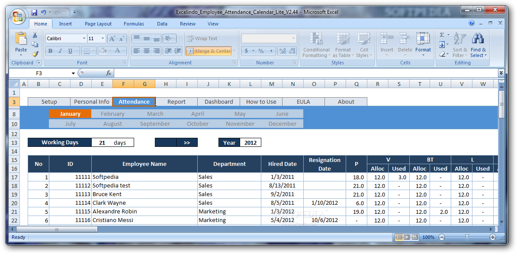Viewport: 517px width, 254px height.
Task: Switch to Page Layout view in status bar
Action: [407, 237]
